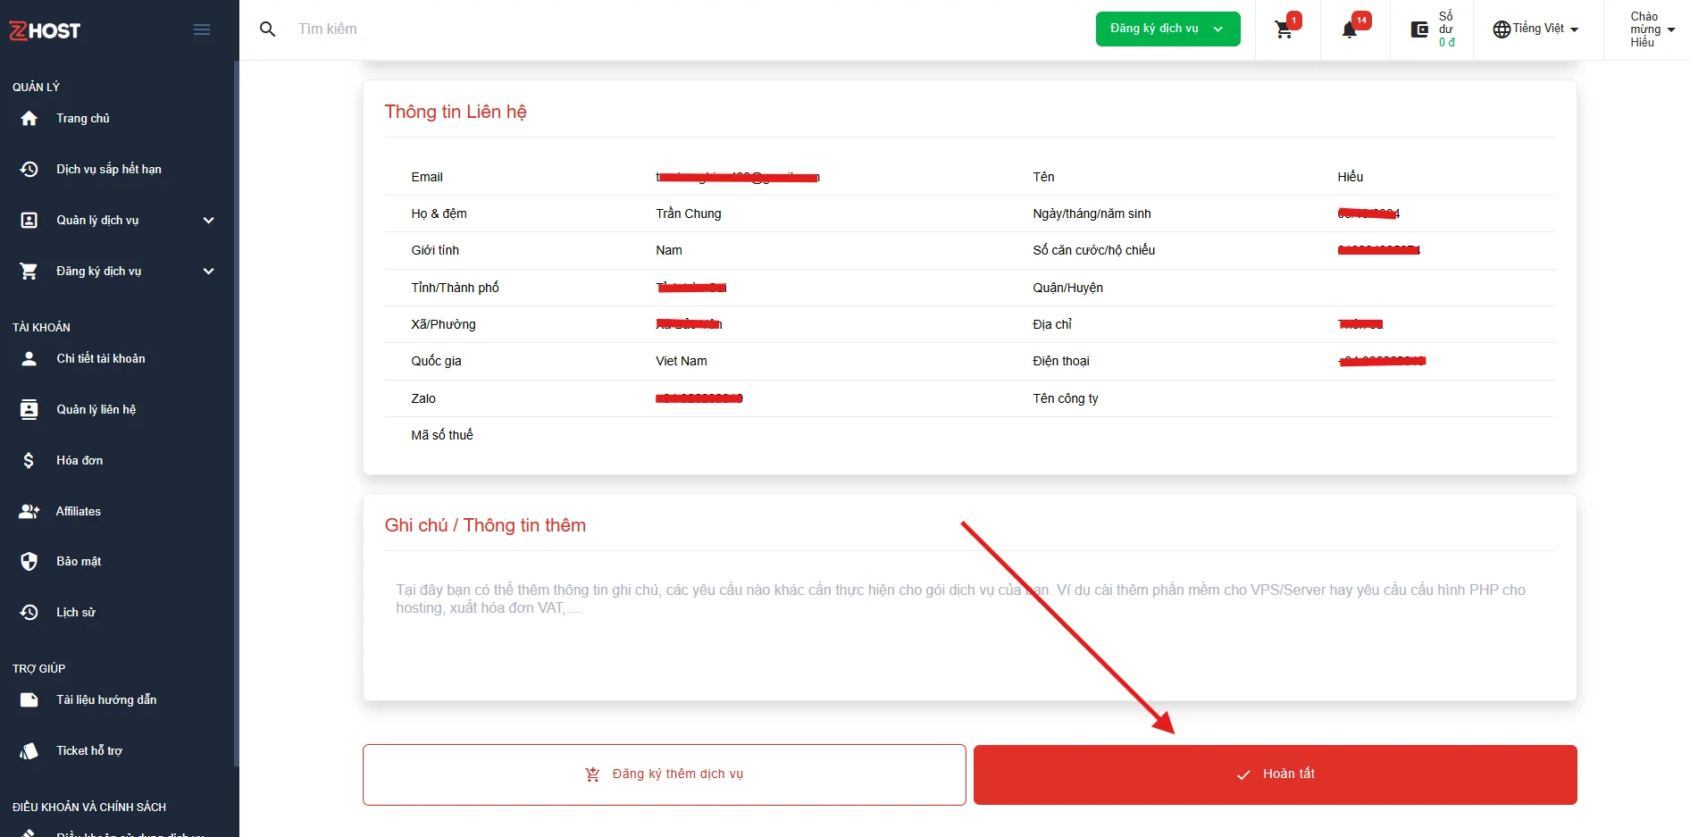Click the Ticket hỗ trợ icon
Screen dimensions: 1690x837
[x=29, y=750]
